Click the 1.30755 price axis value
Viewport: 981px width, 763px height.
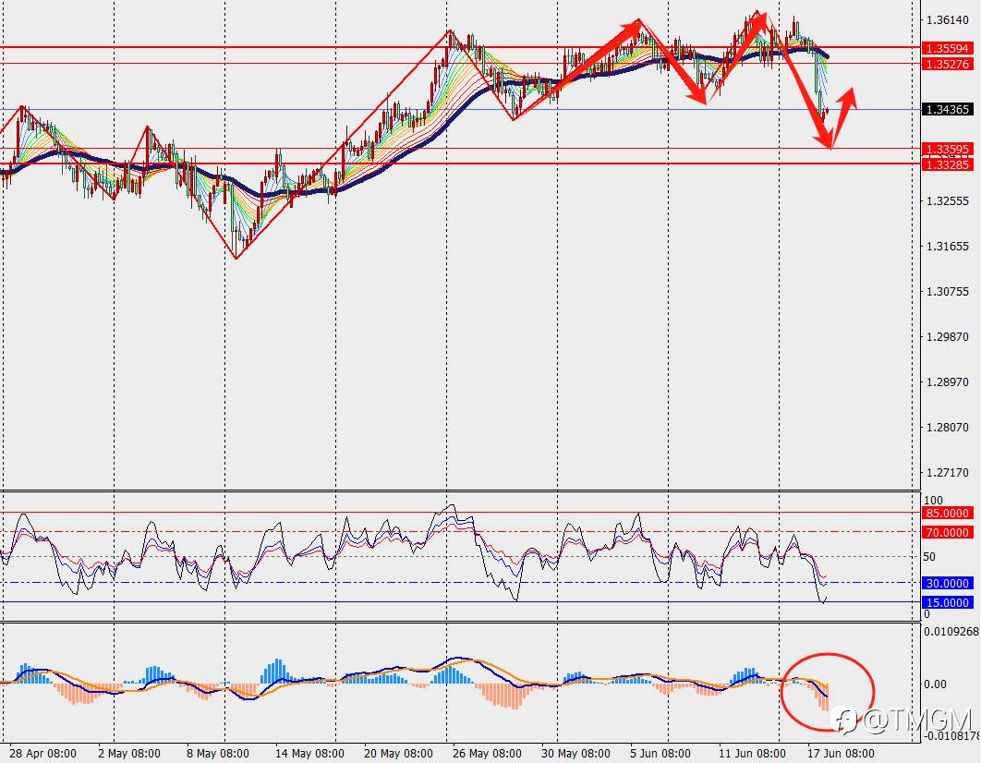coord(947,291)
